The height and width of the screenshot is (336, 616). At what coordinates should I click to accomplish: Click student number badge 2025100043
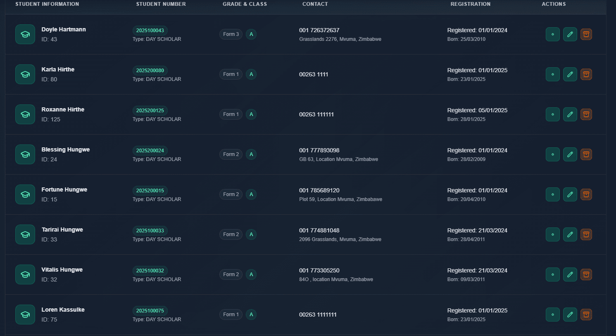[150, 31]
